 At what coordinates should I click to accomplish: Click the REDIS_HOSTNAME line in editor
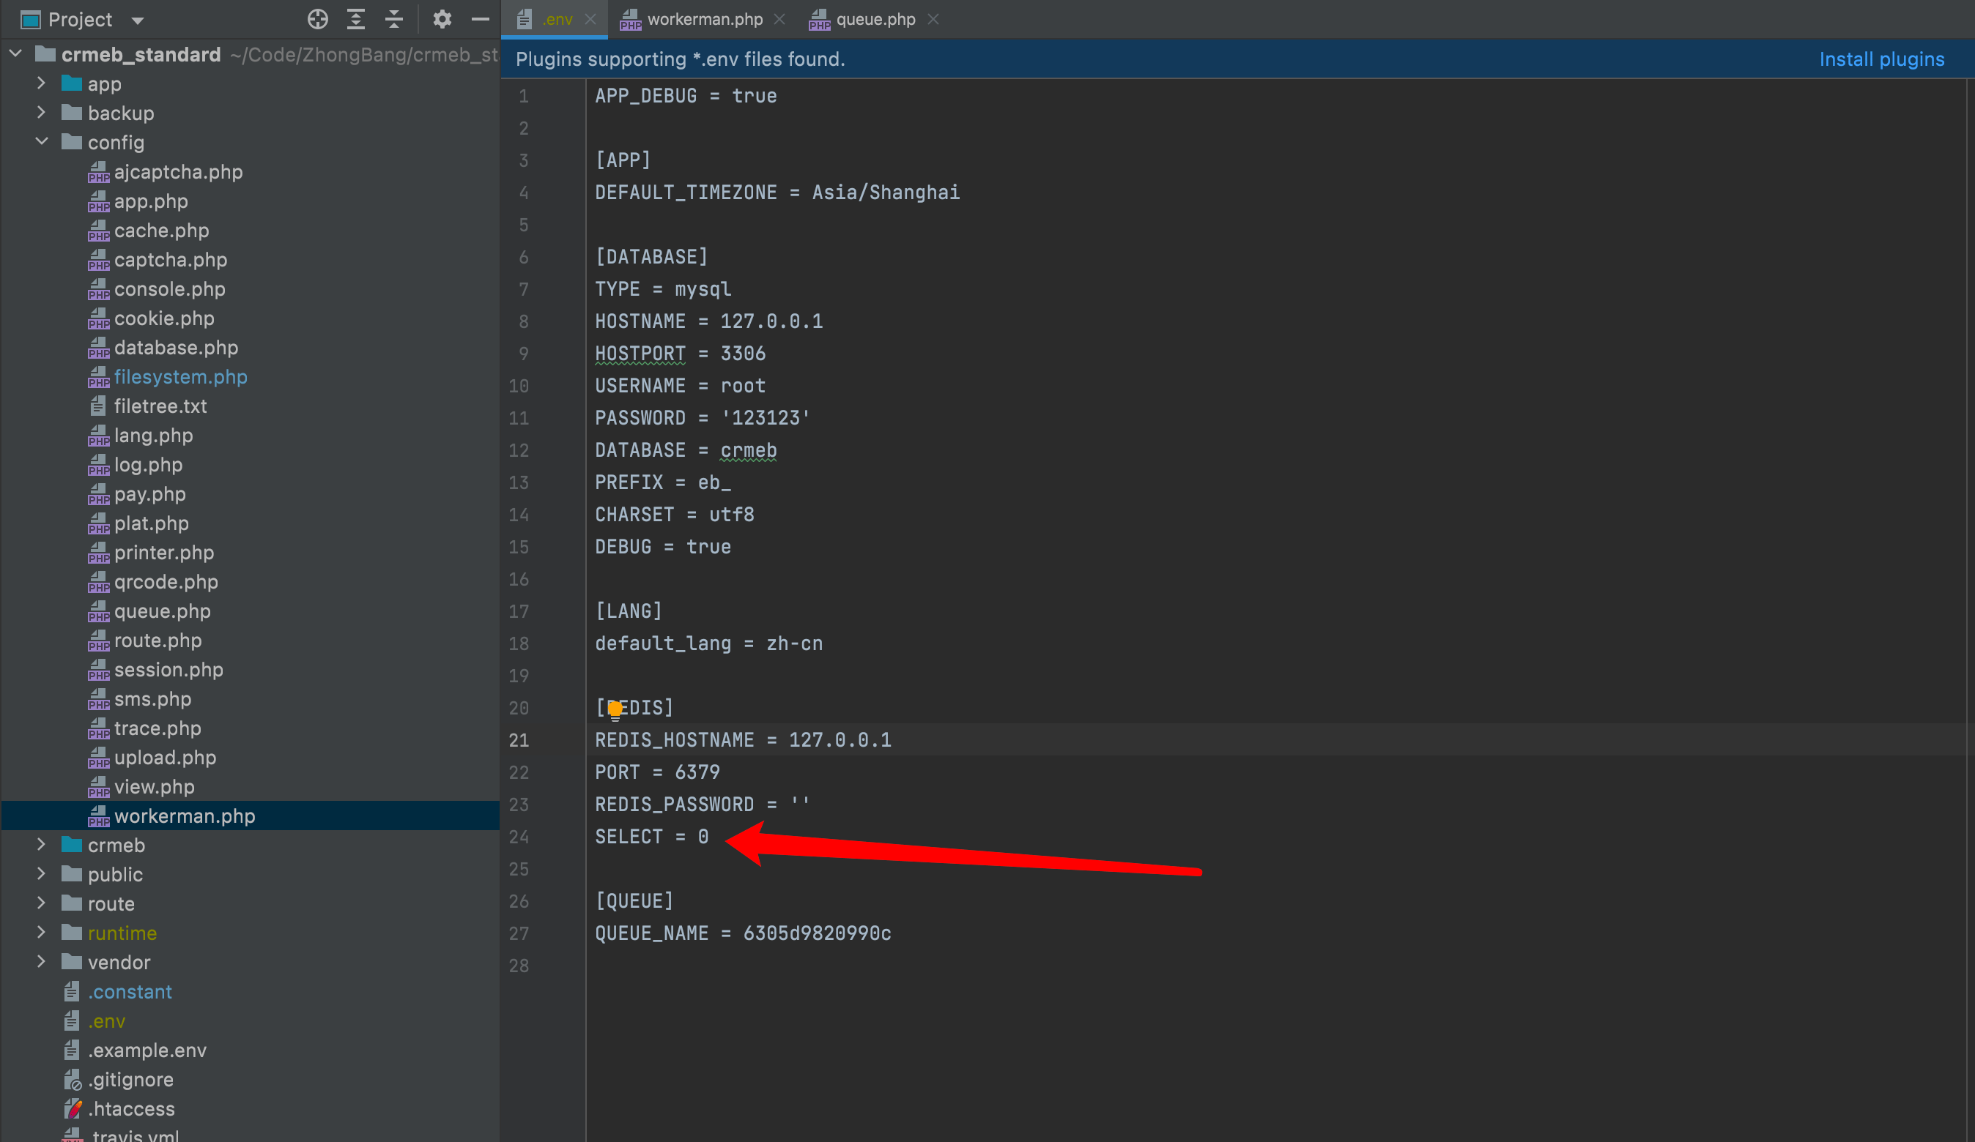[x=743, y=739]
